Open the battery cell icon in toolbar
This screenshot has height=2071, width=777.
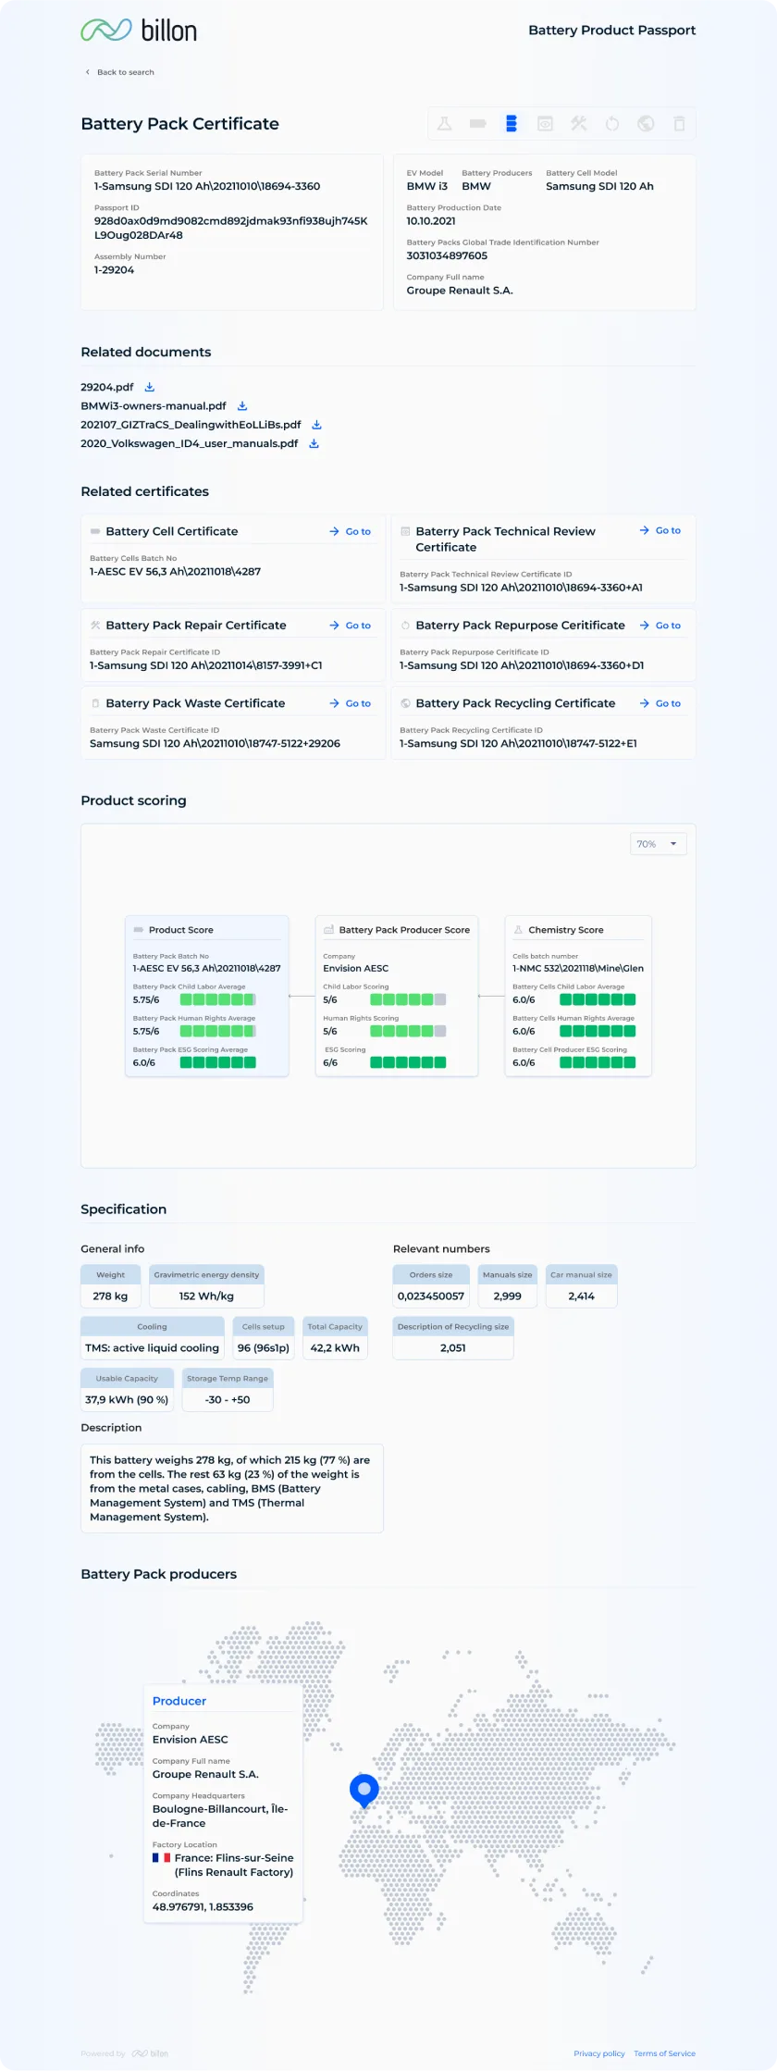click(478, 124)
